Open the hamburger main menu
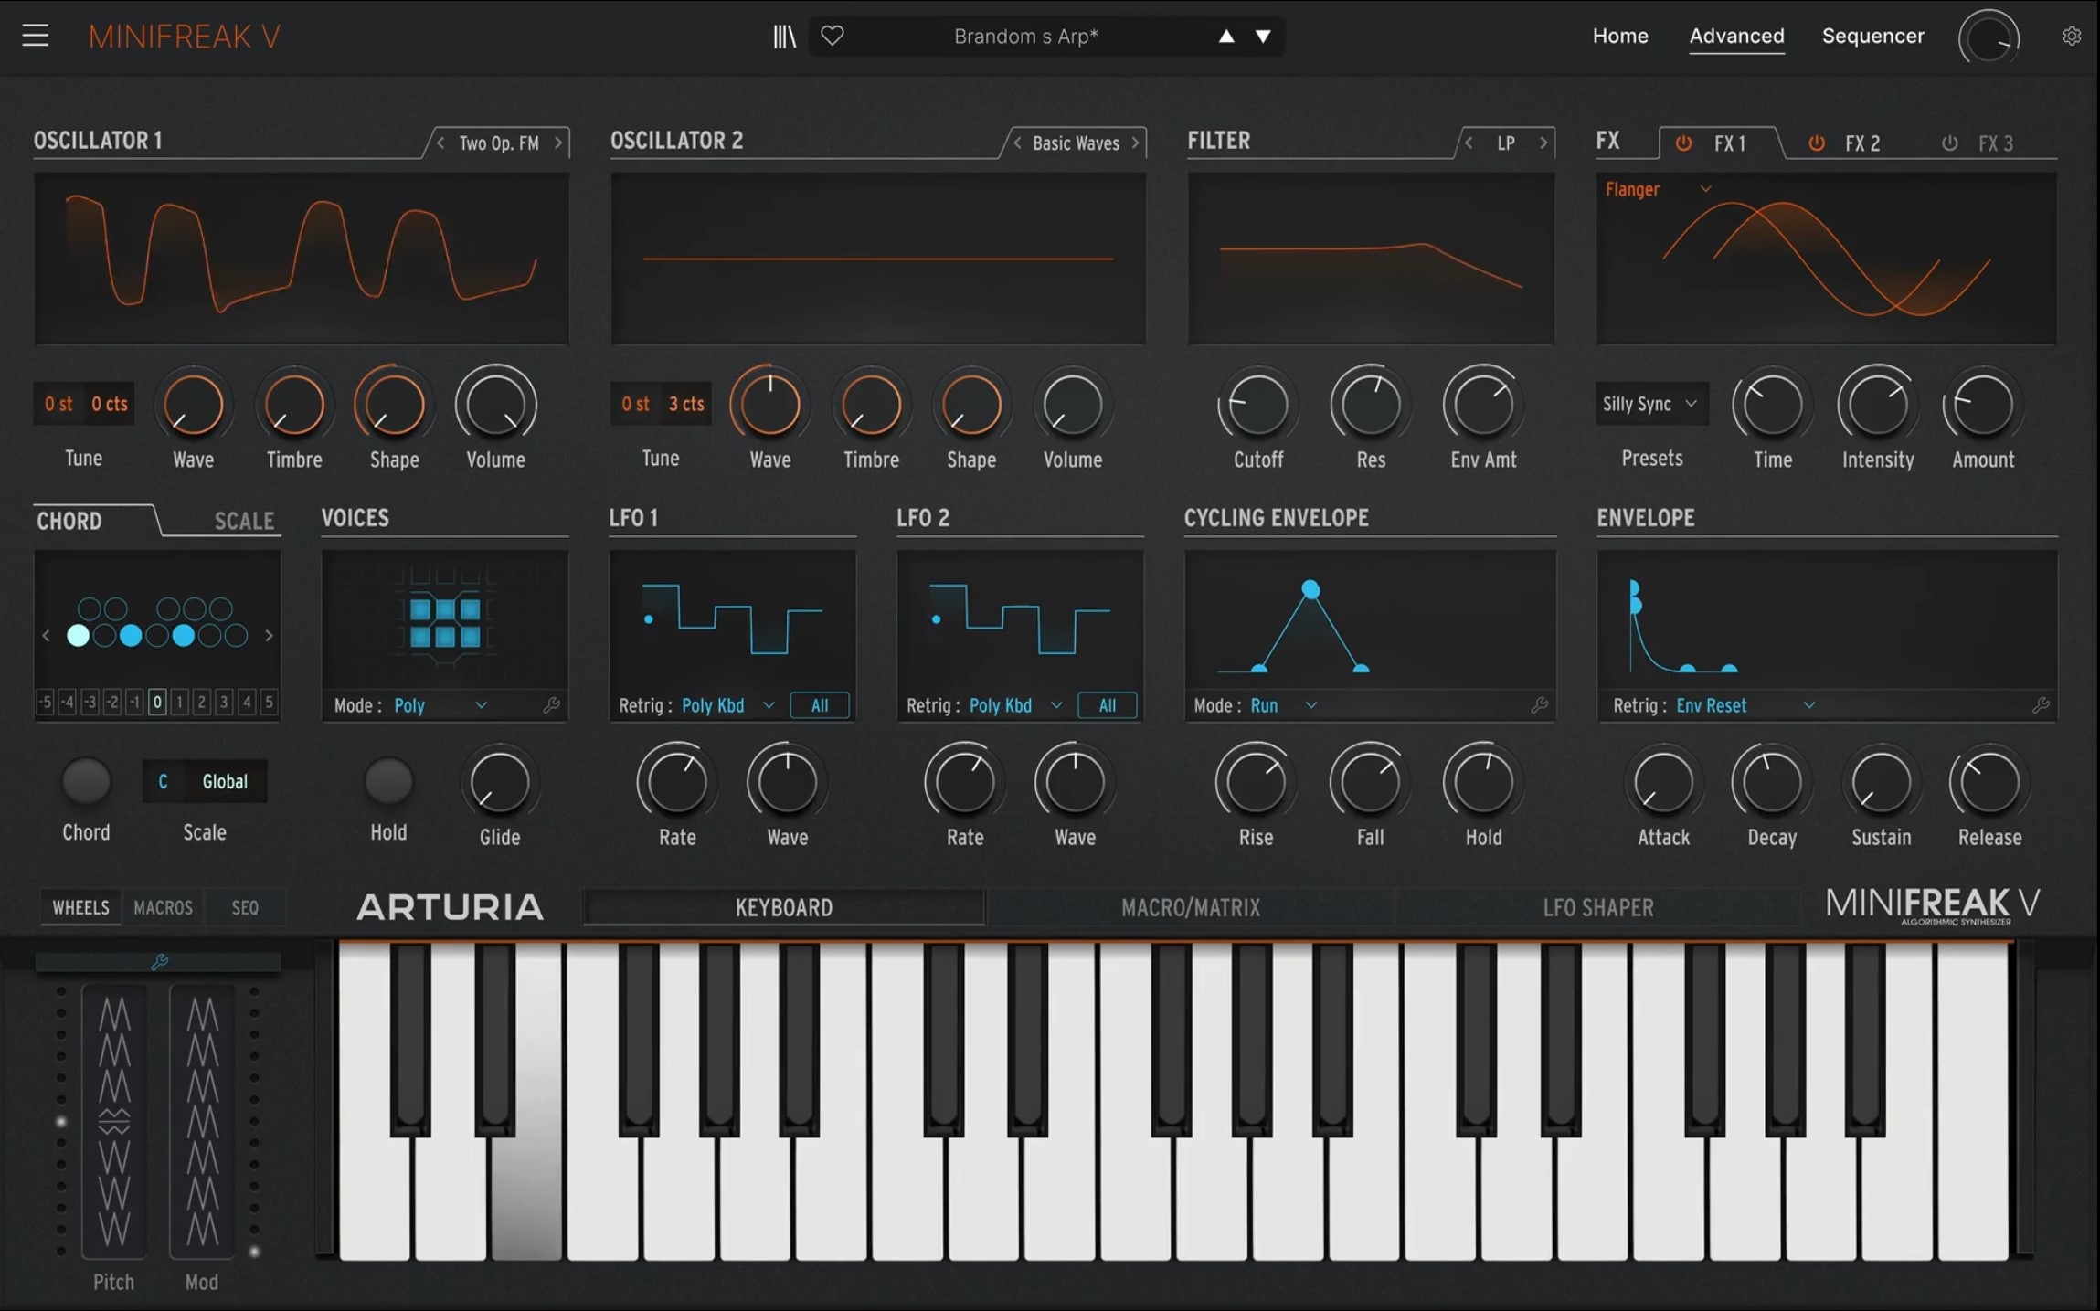 coord(36,36)
